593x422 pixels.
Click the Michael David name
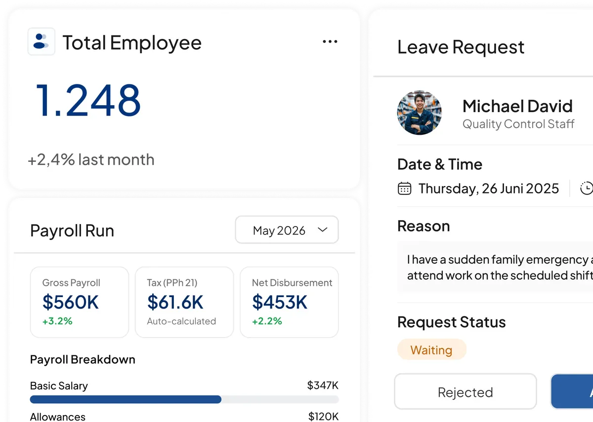click(517, 106)
